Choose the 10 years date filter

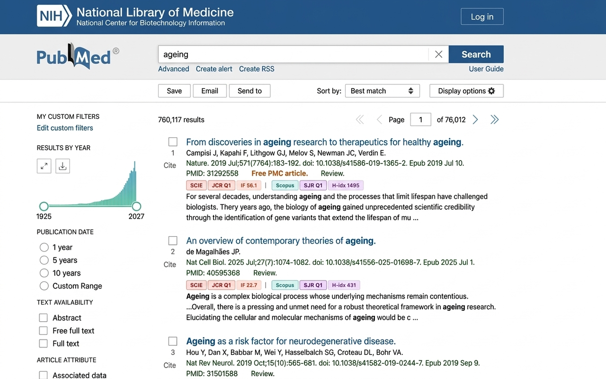[44, 273]
